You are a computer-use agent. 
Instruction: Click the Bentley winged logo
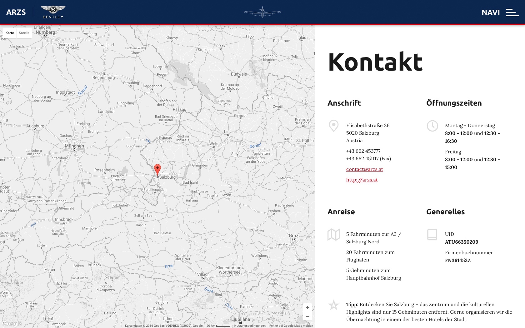coord(53,12)
